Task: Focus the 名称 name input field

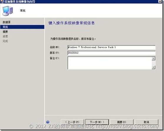Action: tap(112, 47)
